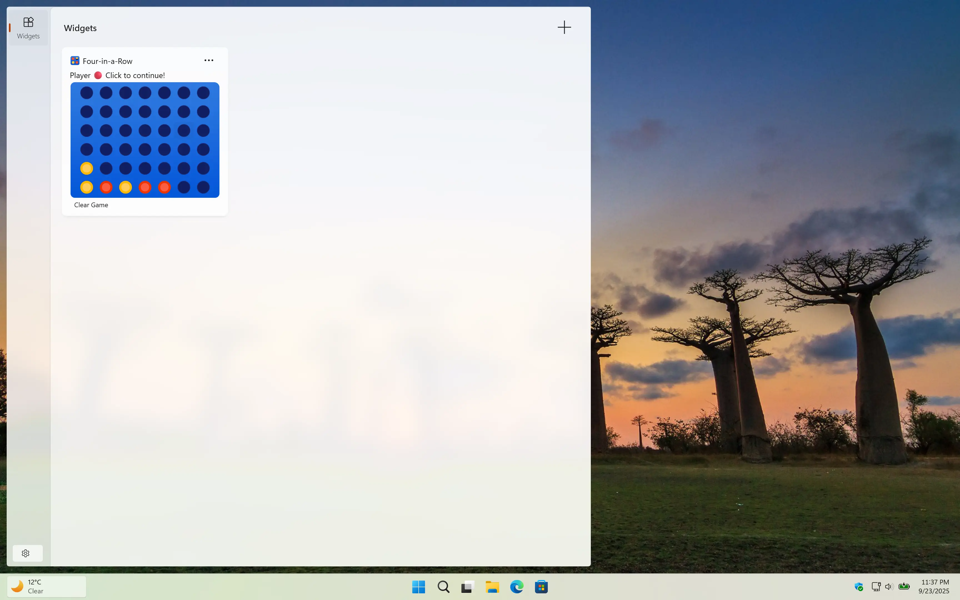The height and width of the screenshot is (600, 960).
Task: Click the top empty slot in first column
Action: [x=86, y=93]
